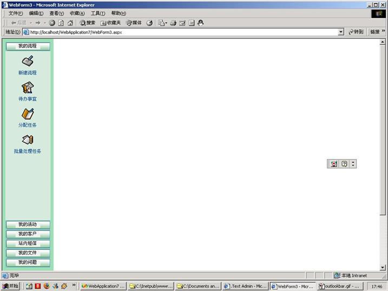Image resolution: width=388 pixels, height=291 pixels.
Task: Collapse the 我的流程 sidebar header
Action: (28, 46)
